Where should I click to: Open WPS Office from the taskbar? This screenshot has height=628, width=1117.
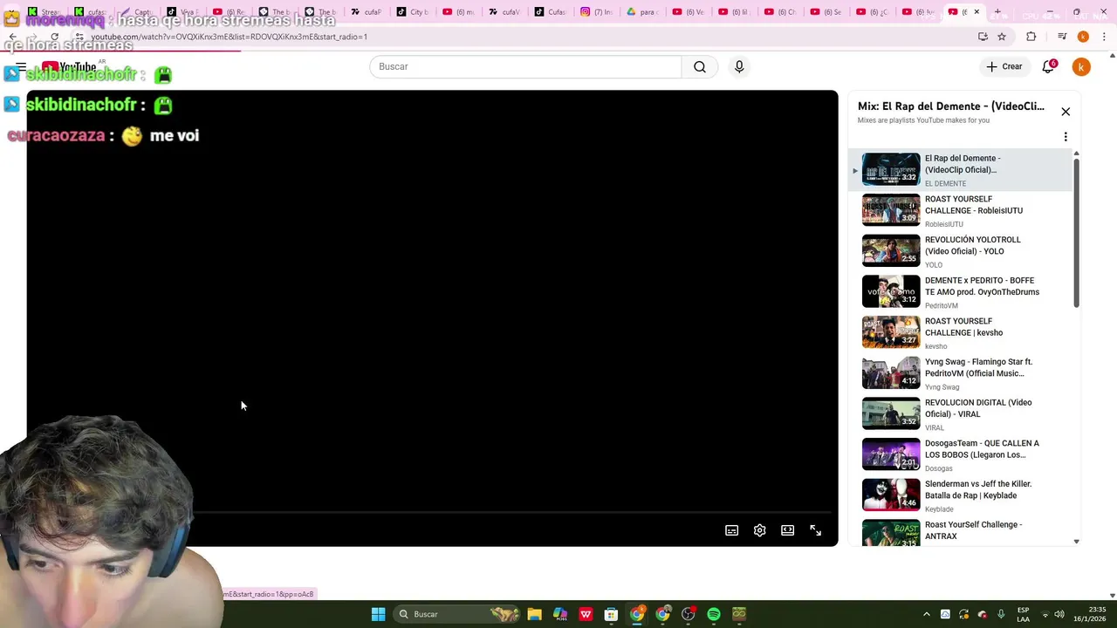586,614
